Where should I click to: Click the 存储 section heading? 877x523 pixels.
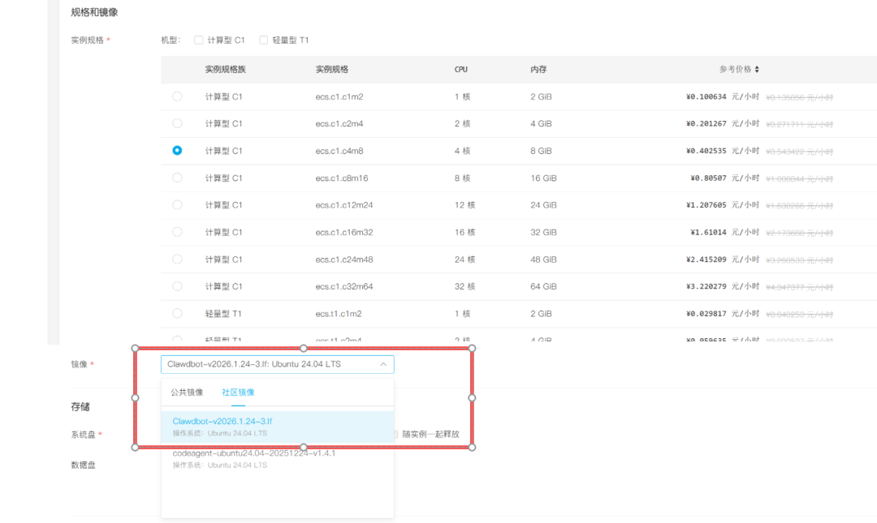tap(80, 407)
